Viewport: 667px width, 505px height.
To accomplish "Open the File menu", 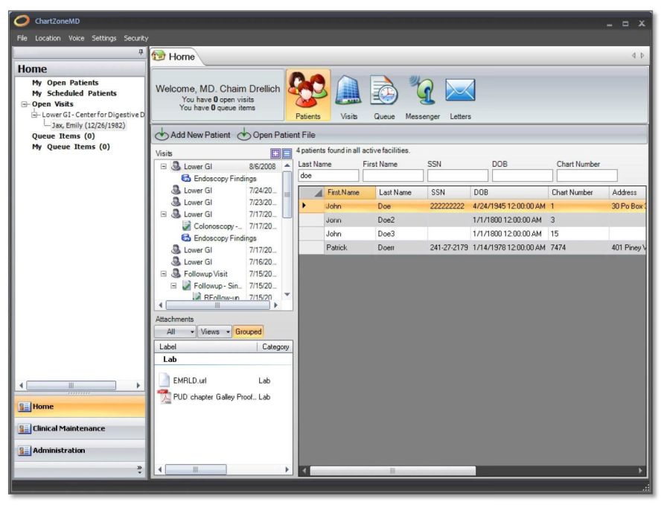I will pos(22,38).
